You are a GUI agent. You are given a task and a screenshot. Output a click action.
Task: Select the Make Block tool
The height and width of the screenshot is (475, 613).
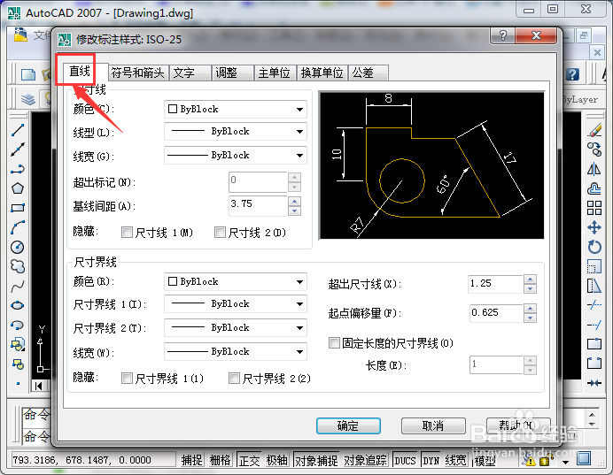tap(18, 364)
